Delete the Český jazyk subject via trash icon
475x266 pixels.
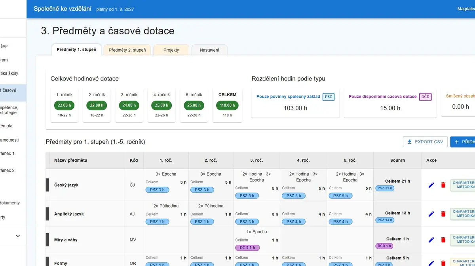[443, 185]
